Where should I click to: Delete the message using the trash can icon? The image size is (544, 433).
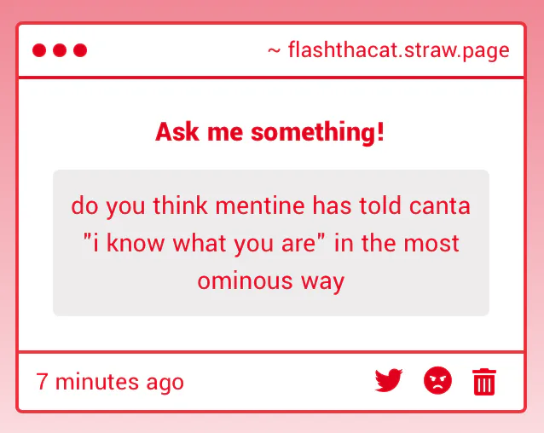pyautogui.click(x=484, y=381)
